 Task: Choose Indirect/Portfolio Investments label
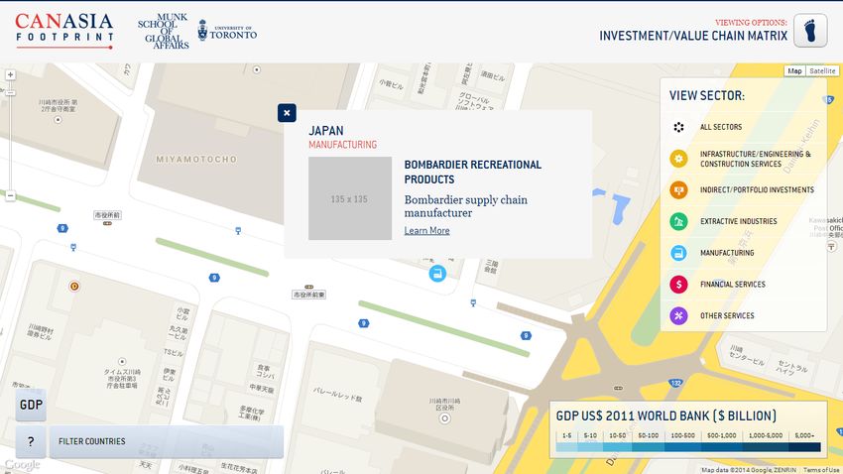[757, 189]
